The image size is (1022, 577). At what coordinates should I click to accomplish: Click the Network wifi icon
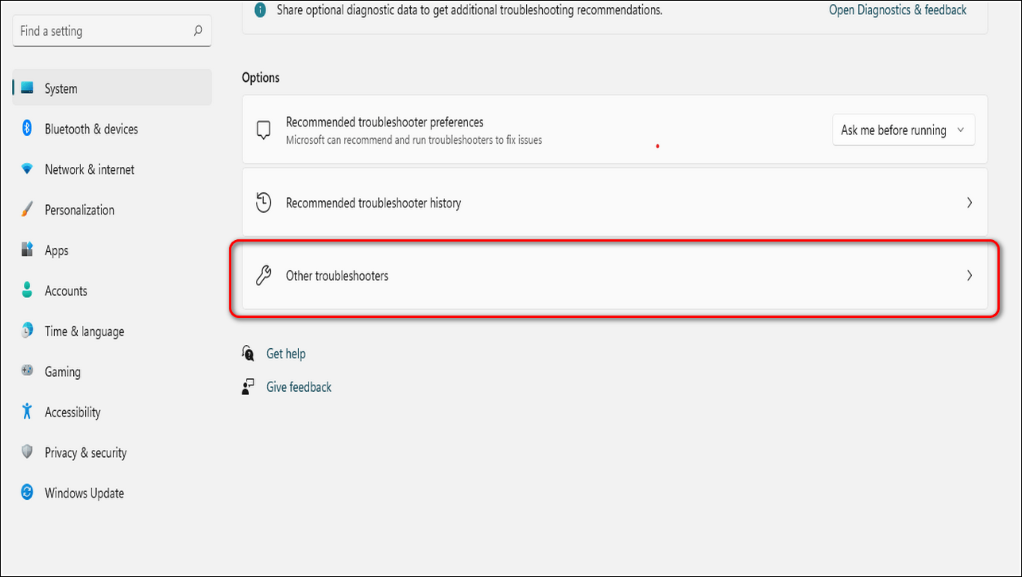tap(27, 169)
